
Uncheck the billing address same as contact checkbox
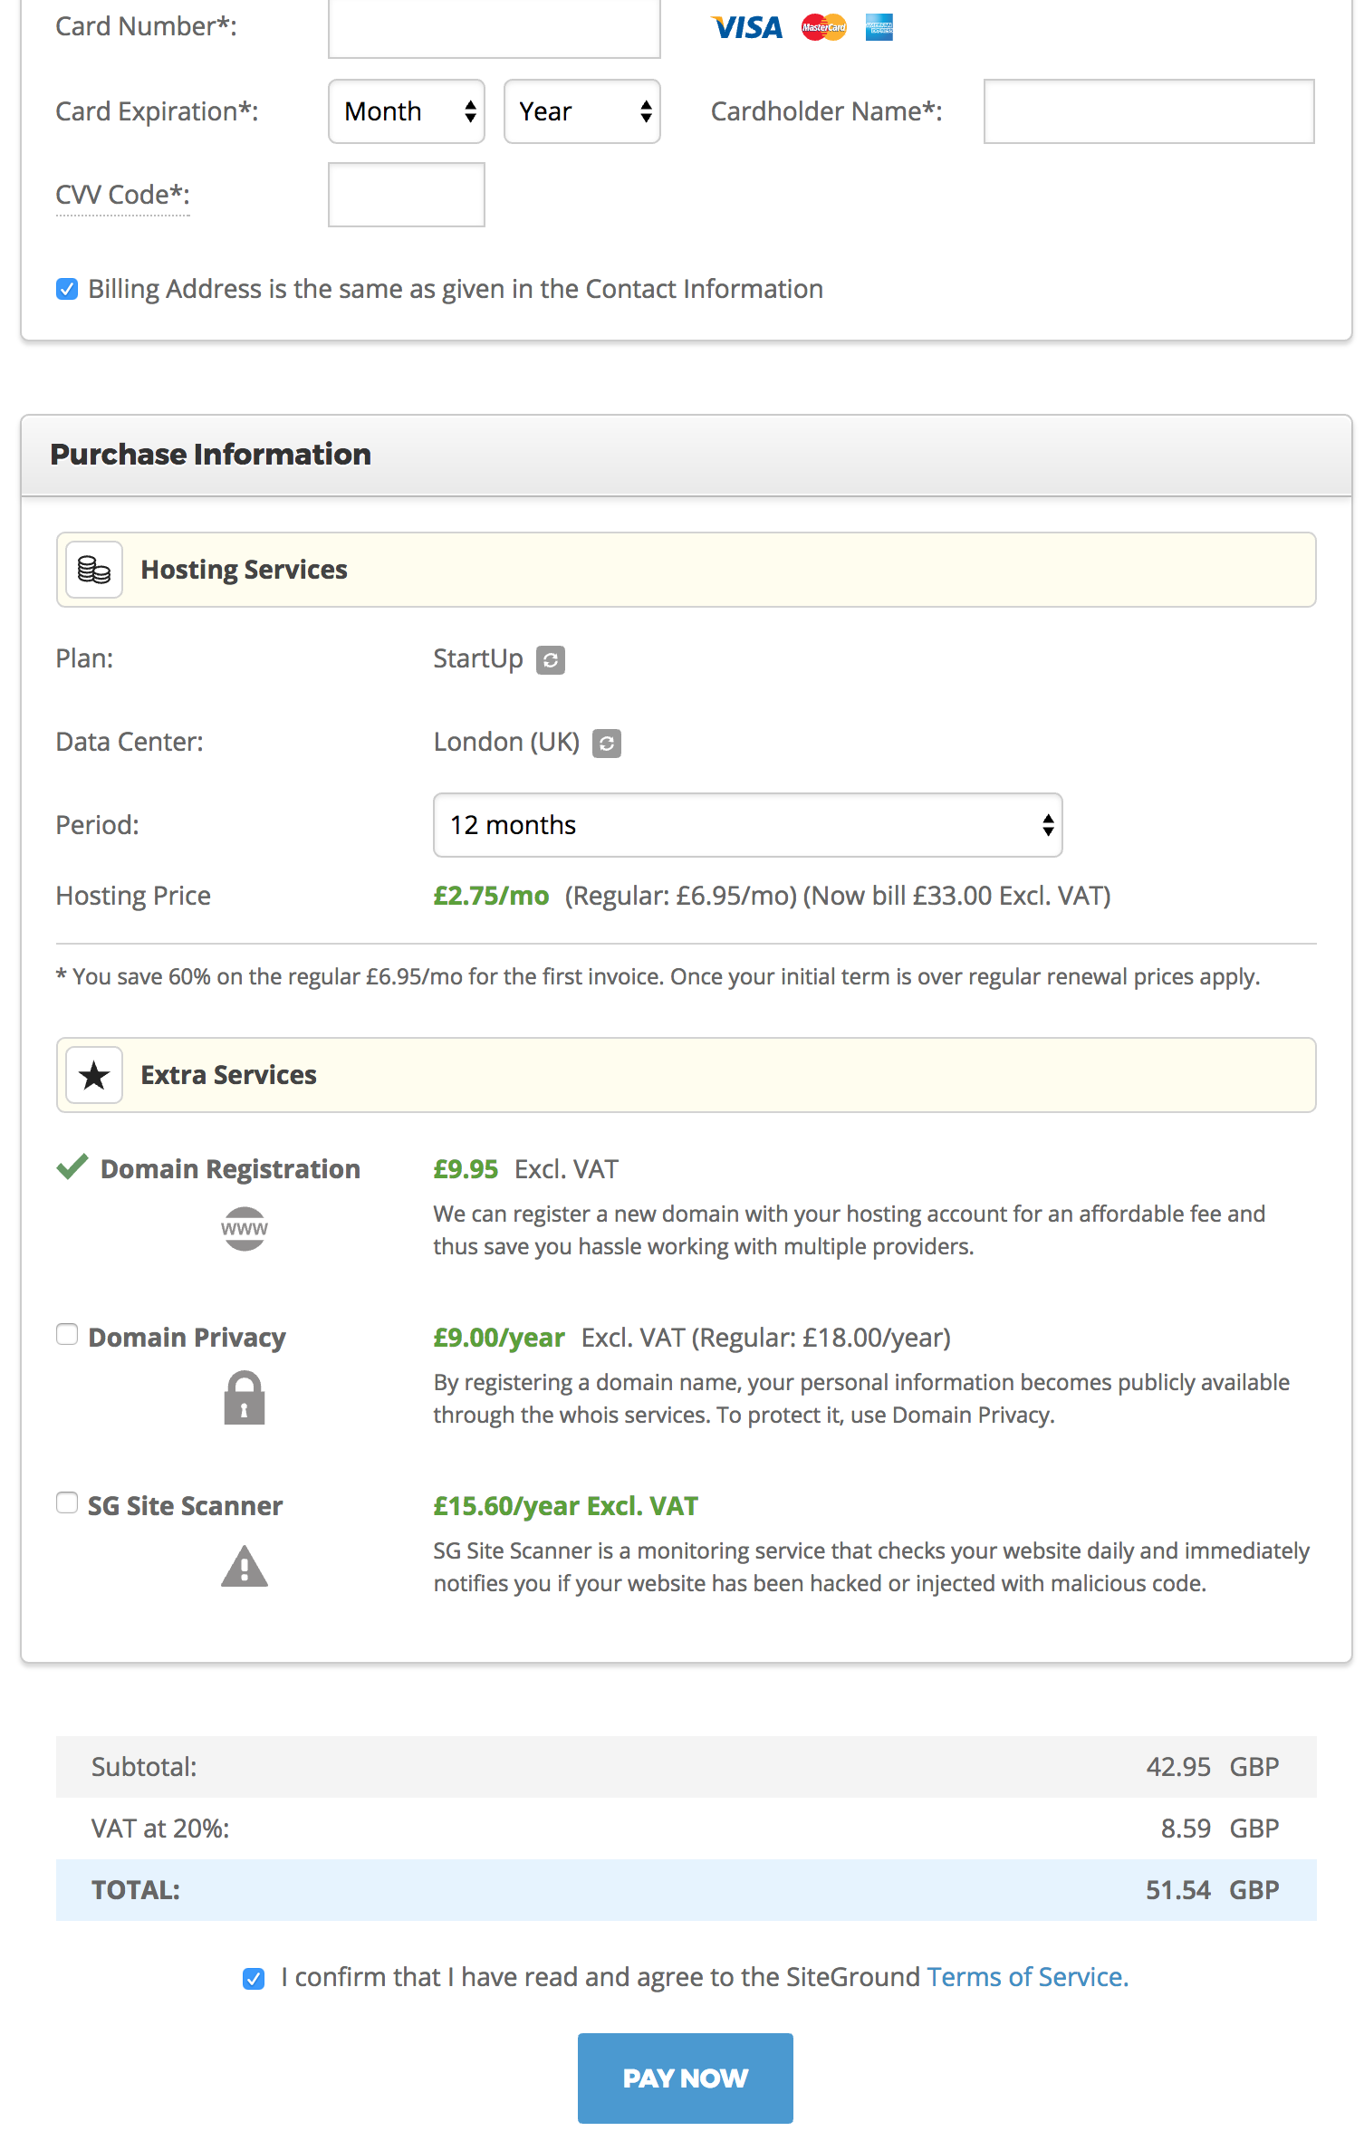(x=67, y=289)
